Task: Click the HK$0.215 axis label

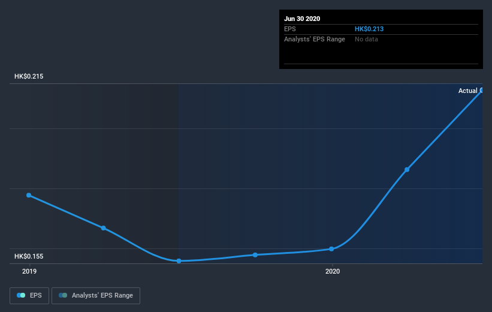Action: 29,76
